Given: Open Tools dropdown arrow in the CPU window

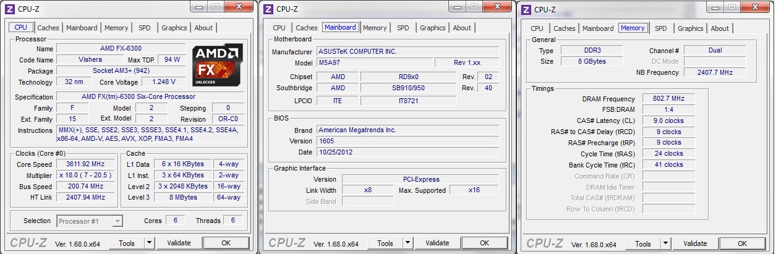Looking at the screenshot, I should [149, 243].
